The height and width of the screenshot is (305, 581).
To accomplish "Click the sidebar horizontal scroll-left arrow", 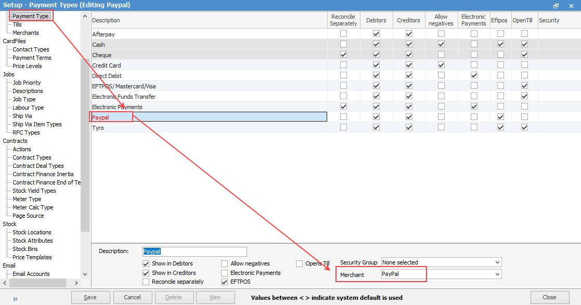I will (x=5, y=283).
